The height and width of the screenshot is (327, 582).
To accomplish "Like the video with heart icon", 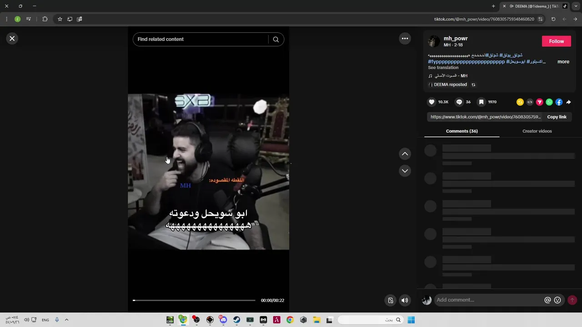I will coord(431,102).
